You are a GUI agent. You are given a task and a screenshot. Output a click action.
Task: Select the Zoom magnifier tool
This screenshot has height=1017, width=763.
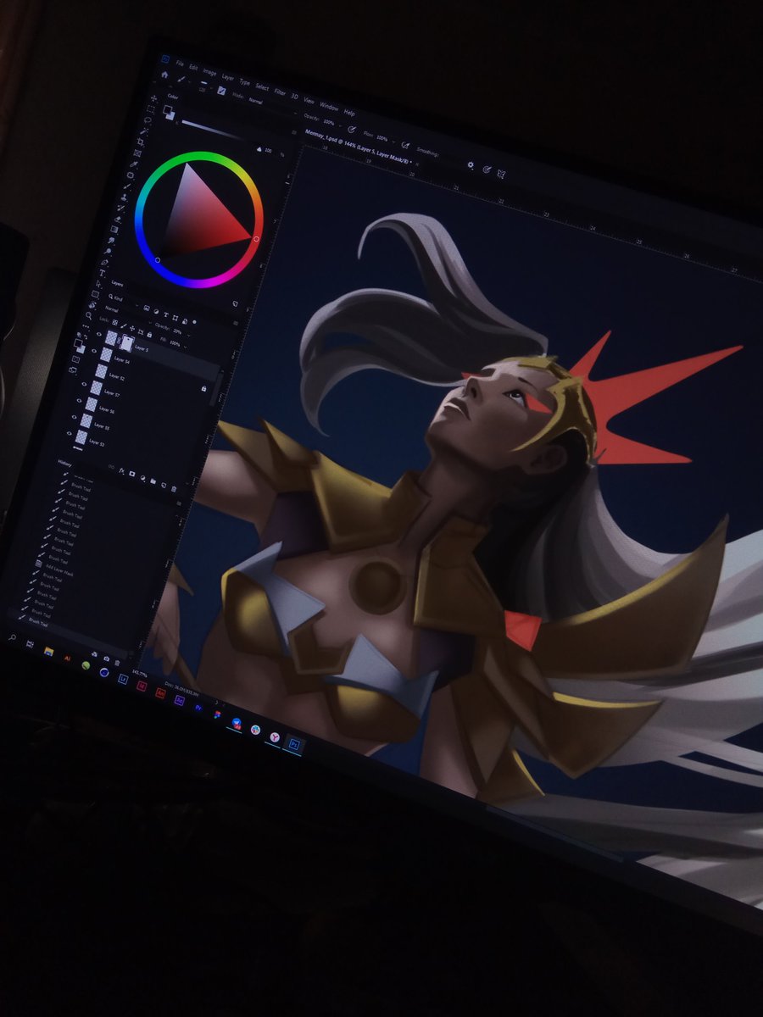tap(89, 315)
